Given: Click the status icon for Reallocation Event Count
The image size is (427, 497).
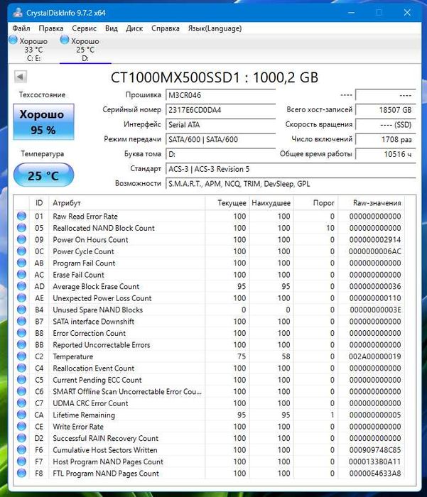Looking at the screenshot, I should point(21,368).
